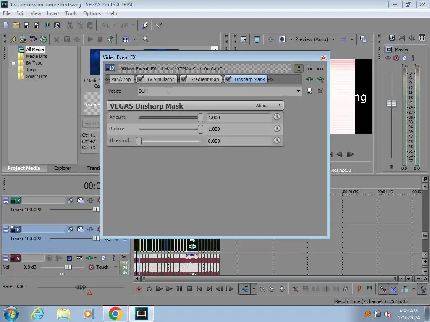Open split screen view icon in preview
The width and height of the screenshot is (430, 322).
(282, 39)
